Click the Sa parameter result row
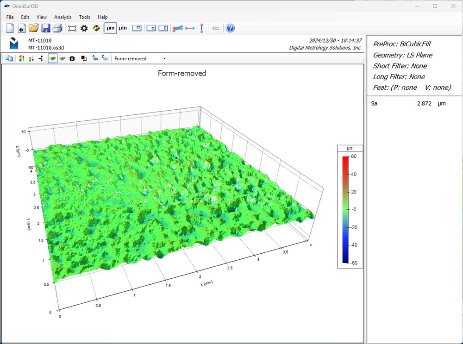 [407, 104]
